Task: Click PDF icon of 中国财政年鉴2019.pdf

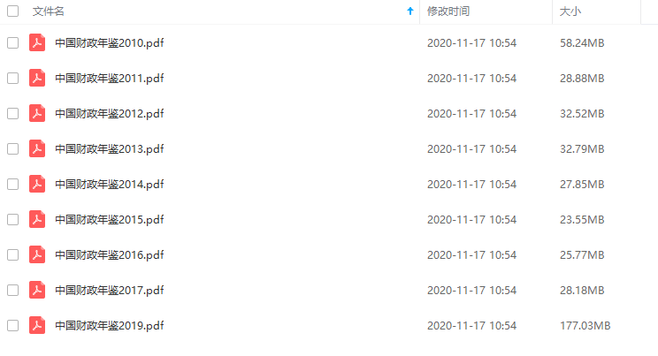Action: point(37,325)
